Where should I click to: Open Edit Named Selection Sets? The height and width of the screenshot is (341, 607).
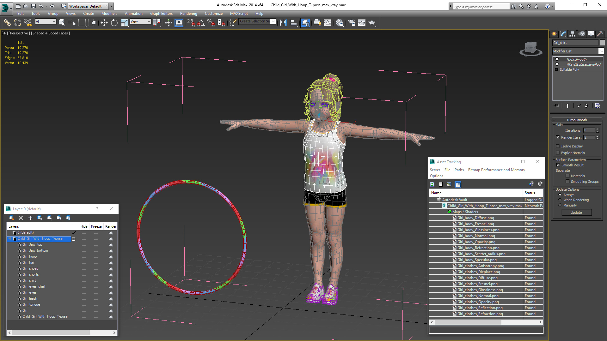(x=233, y=22)
